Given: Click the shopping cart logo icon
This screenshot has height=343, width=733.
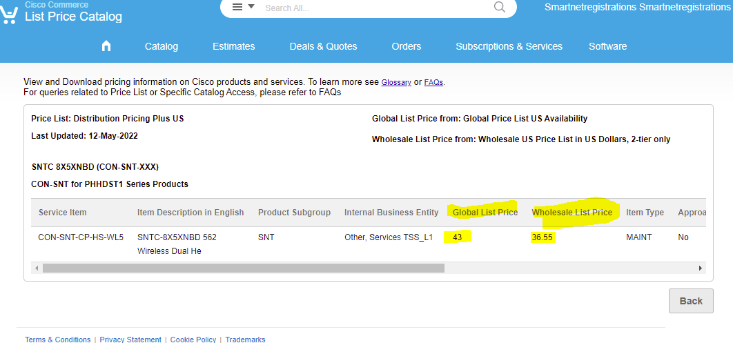Looking at the screenshot, I should tap(8, 15).
